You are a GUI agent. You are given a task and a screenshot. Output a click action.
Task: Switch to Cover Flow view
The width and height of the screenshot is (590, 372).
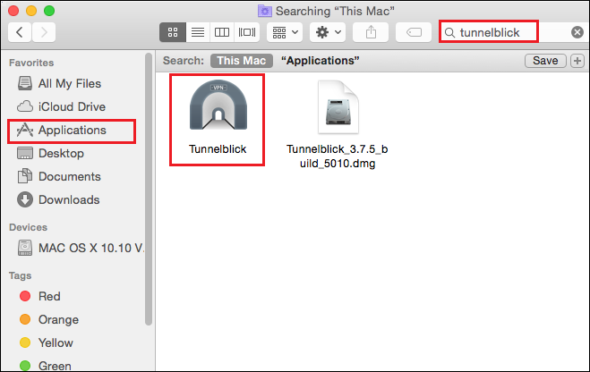tap(247, 32)
